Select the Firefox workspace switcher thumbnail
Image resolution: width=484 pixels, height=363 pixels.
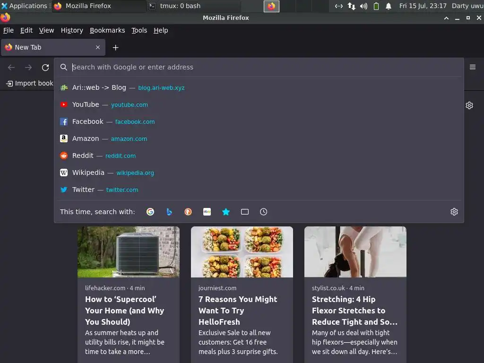[271, 6]
